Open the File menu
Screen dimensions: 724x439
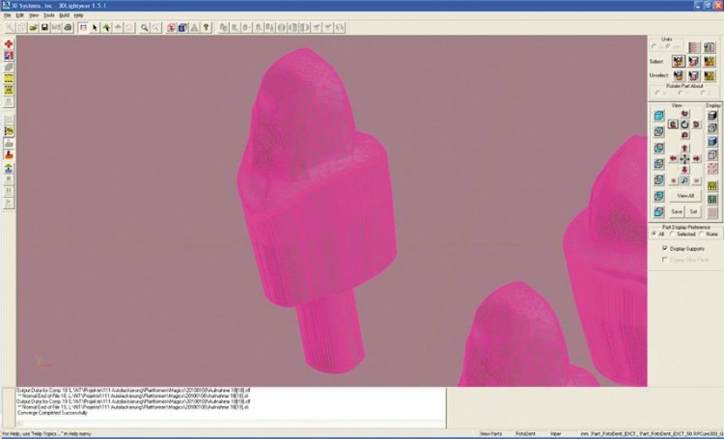(x=8, y=15)
